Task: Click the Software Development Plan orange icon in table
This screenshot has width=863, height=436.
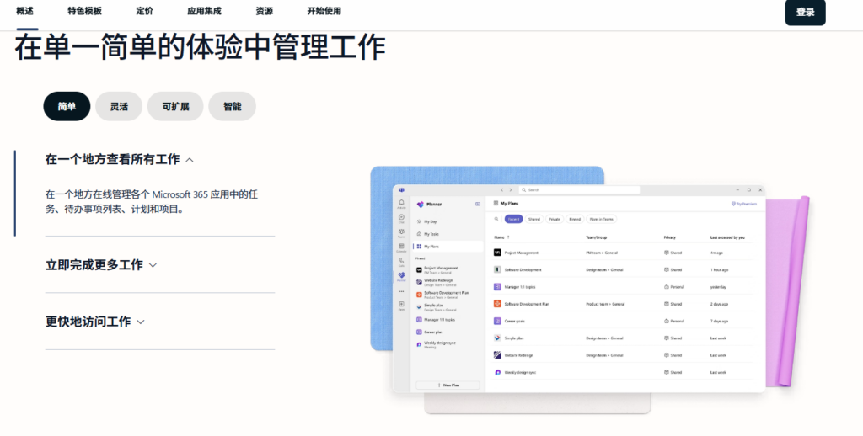Action: click(x=497, y=304)
